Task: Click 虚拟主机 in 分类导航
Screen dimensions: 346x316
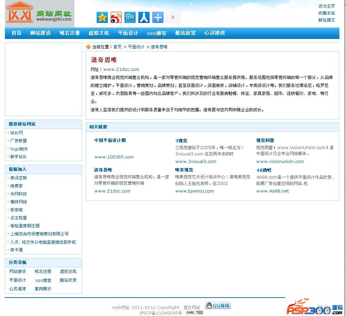Action: tap(68, 271)
